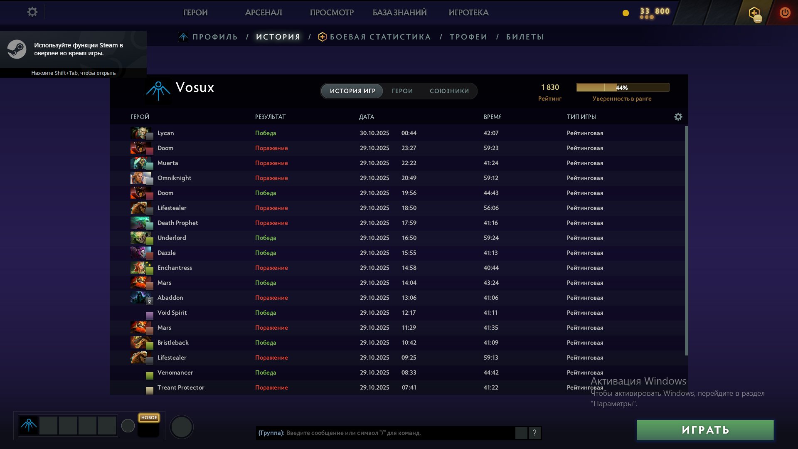Open the Профиль tab
The image size is (798, 449).
214,37
